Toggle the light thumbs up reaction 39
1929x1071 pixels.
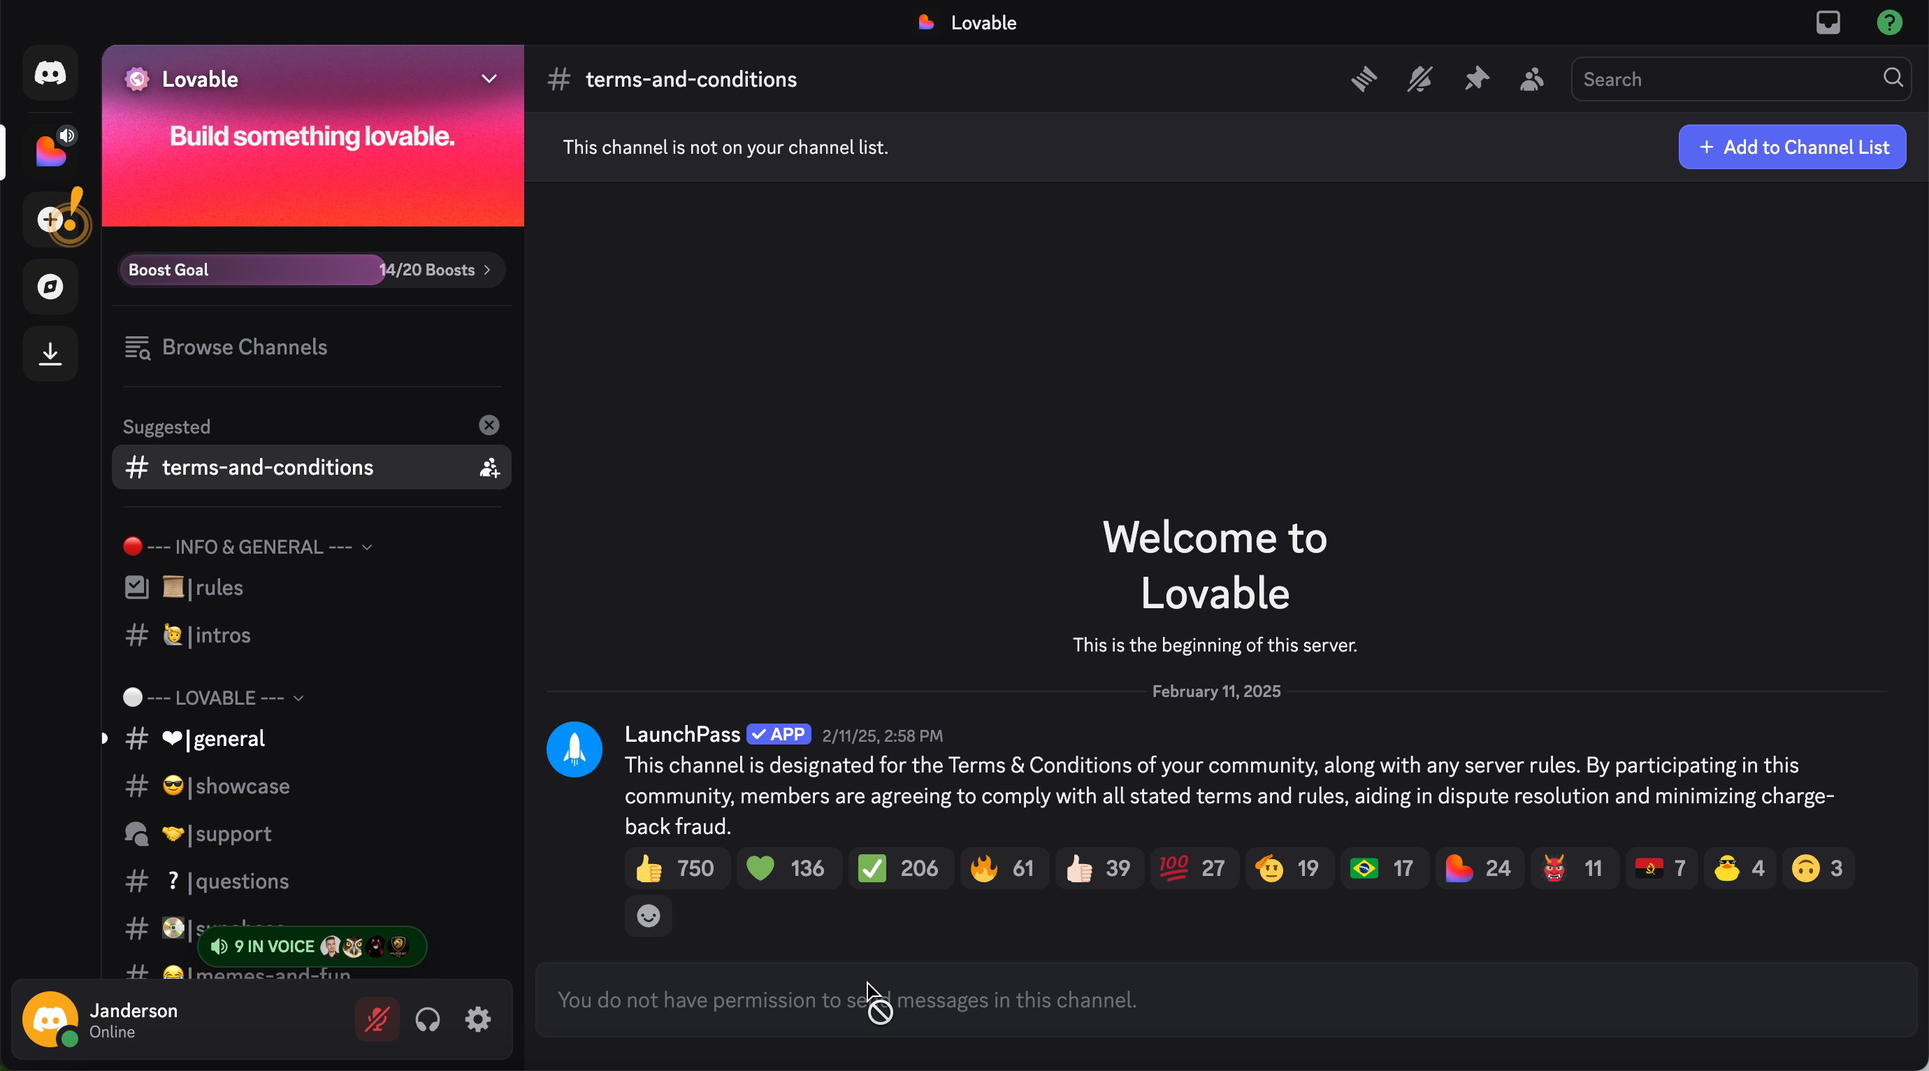1099,868
